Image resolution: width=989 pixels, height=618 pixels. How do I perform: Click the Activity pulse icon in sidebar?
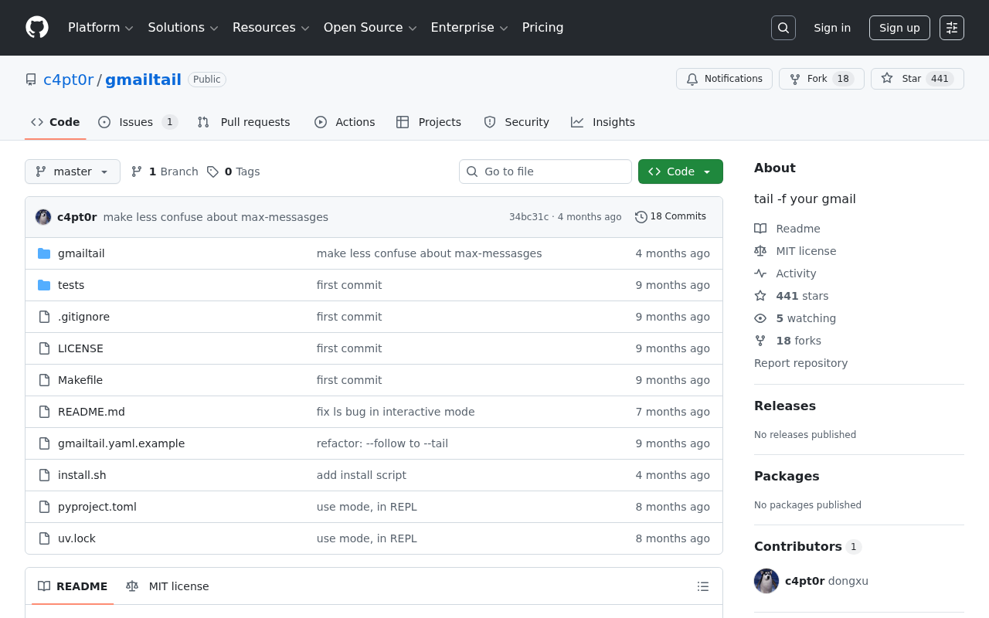pyautogui.click(x=760, y=273)
